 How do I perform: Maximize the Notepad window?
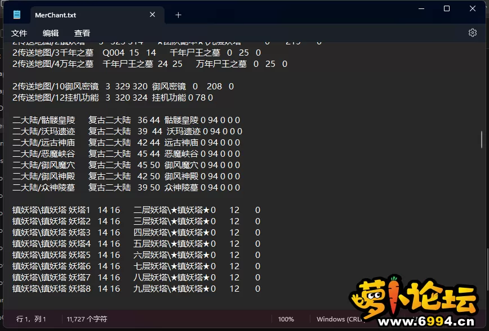(x=447, y=9)
